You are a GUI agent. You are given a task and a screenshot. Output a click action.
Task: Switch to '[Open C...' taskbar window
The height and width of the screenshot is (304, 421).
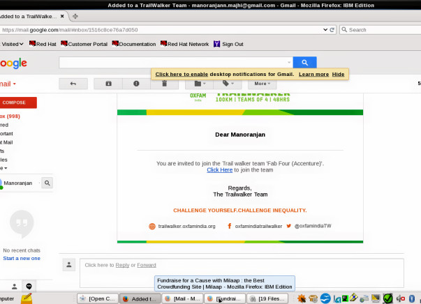point(98,298)
